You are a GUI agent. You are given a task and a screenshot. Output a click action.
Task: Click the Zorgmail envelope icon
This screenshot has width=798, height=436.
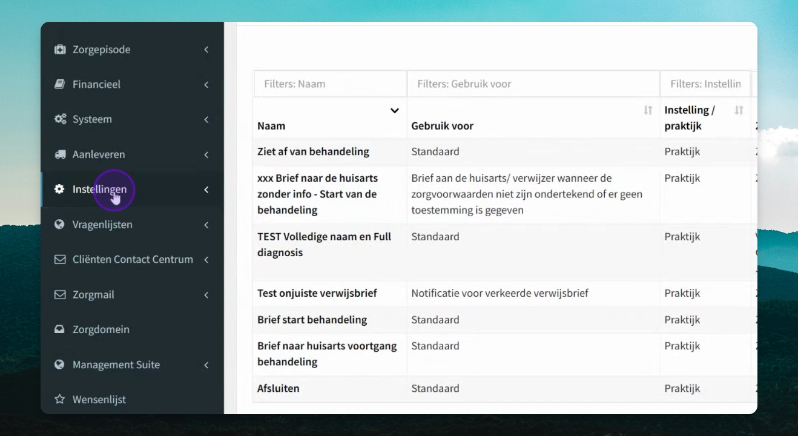point(59,294)
